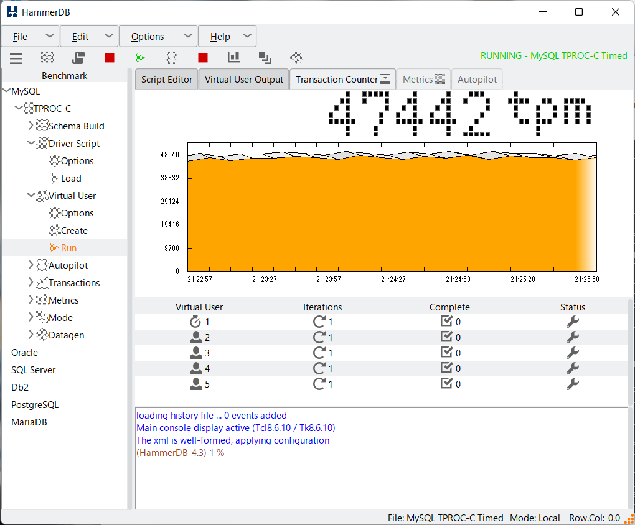This screenshot has height=525, width=635.
Task: Expand the Transactions tree node
Action: pos(31,282)
